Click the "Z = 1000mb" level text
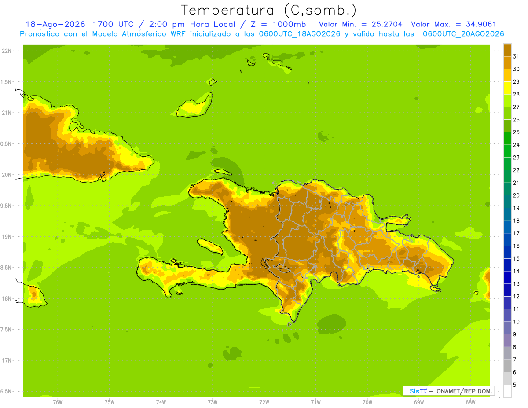Image resolution: width=528 pixels, height=408 pixels. click(x=279, y=25)
